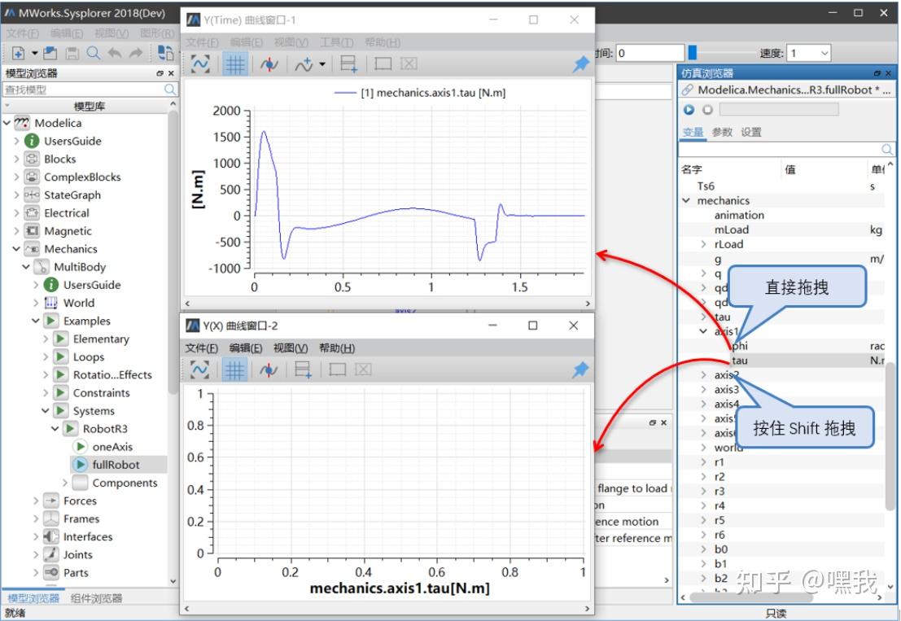The image size is (901, 621).
Task: Switch to the 参数 tab in simulation browser
Action: (722, 132)
